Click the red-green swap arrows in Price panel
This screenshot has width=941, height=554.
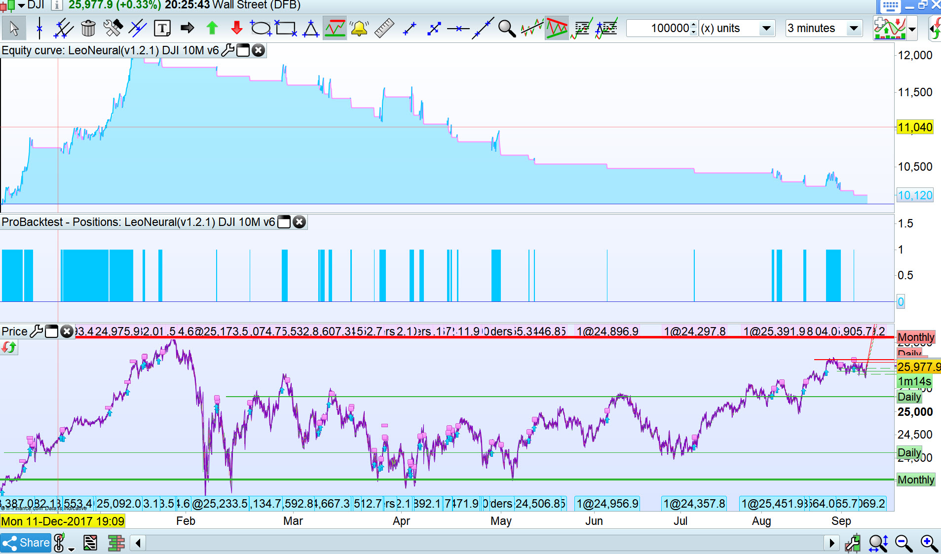click(8, 348)
